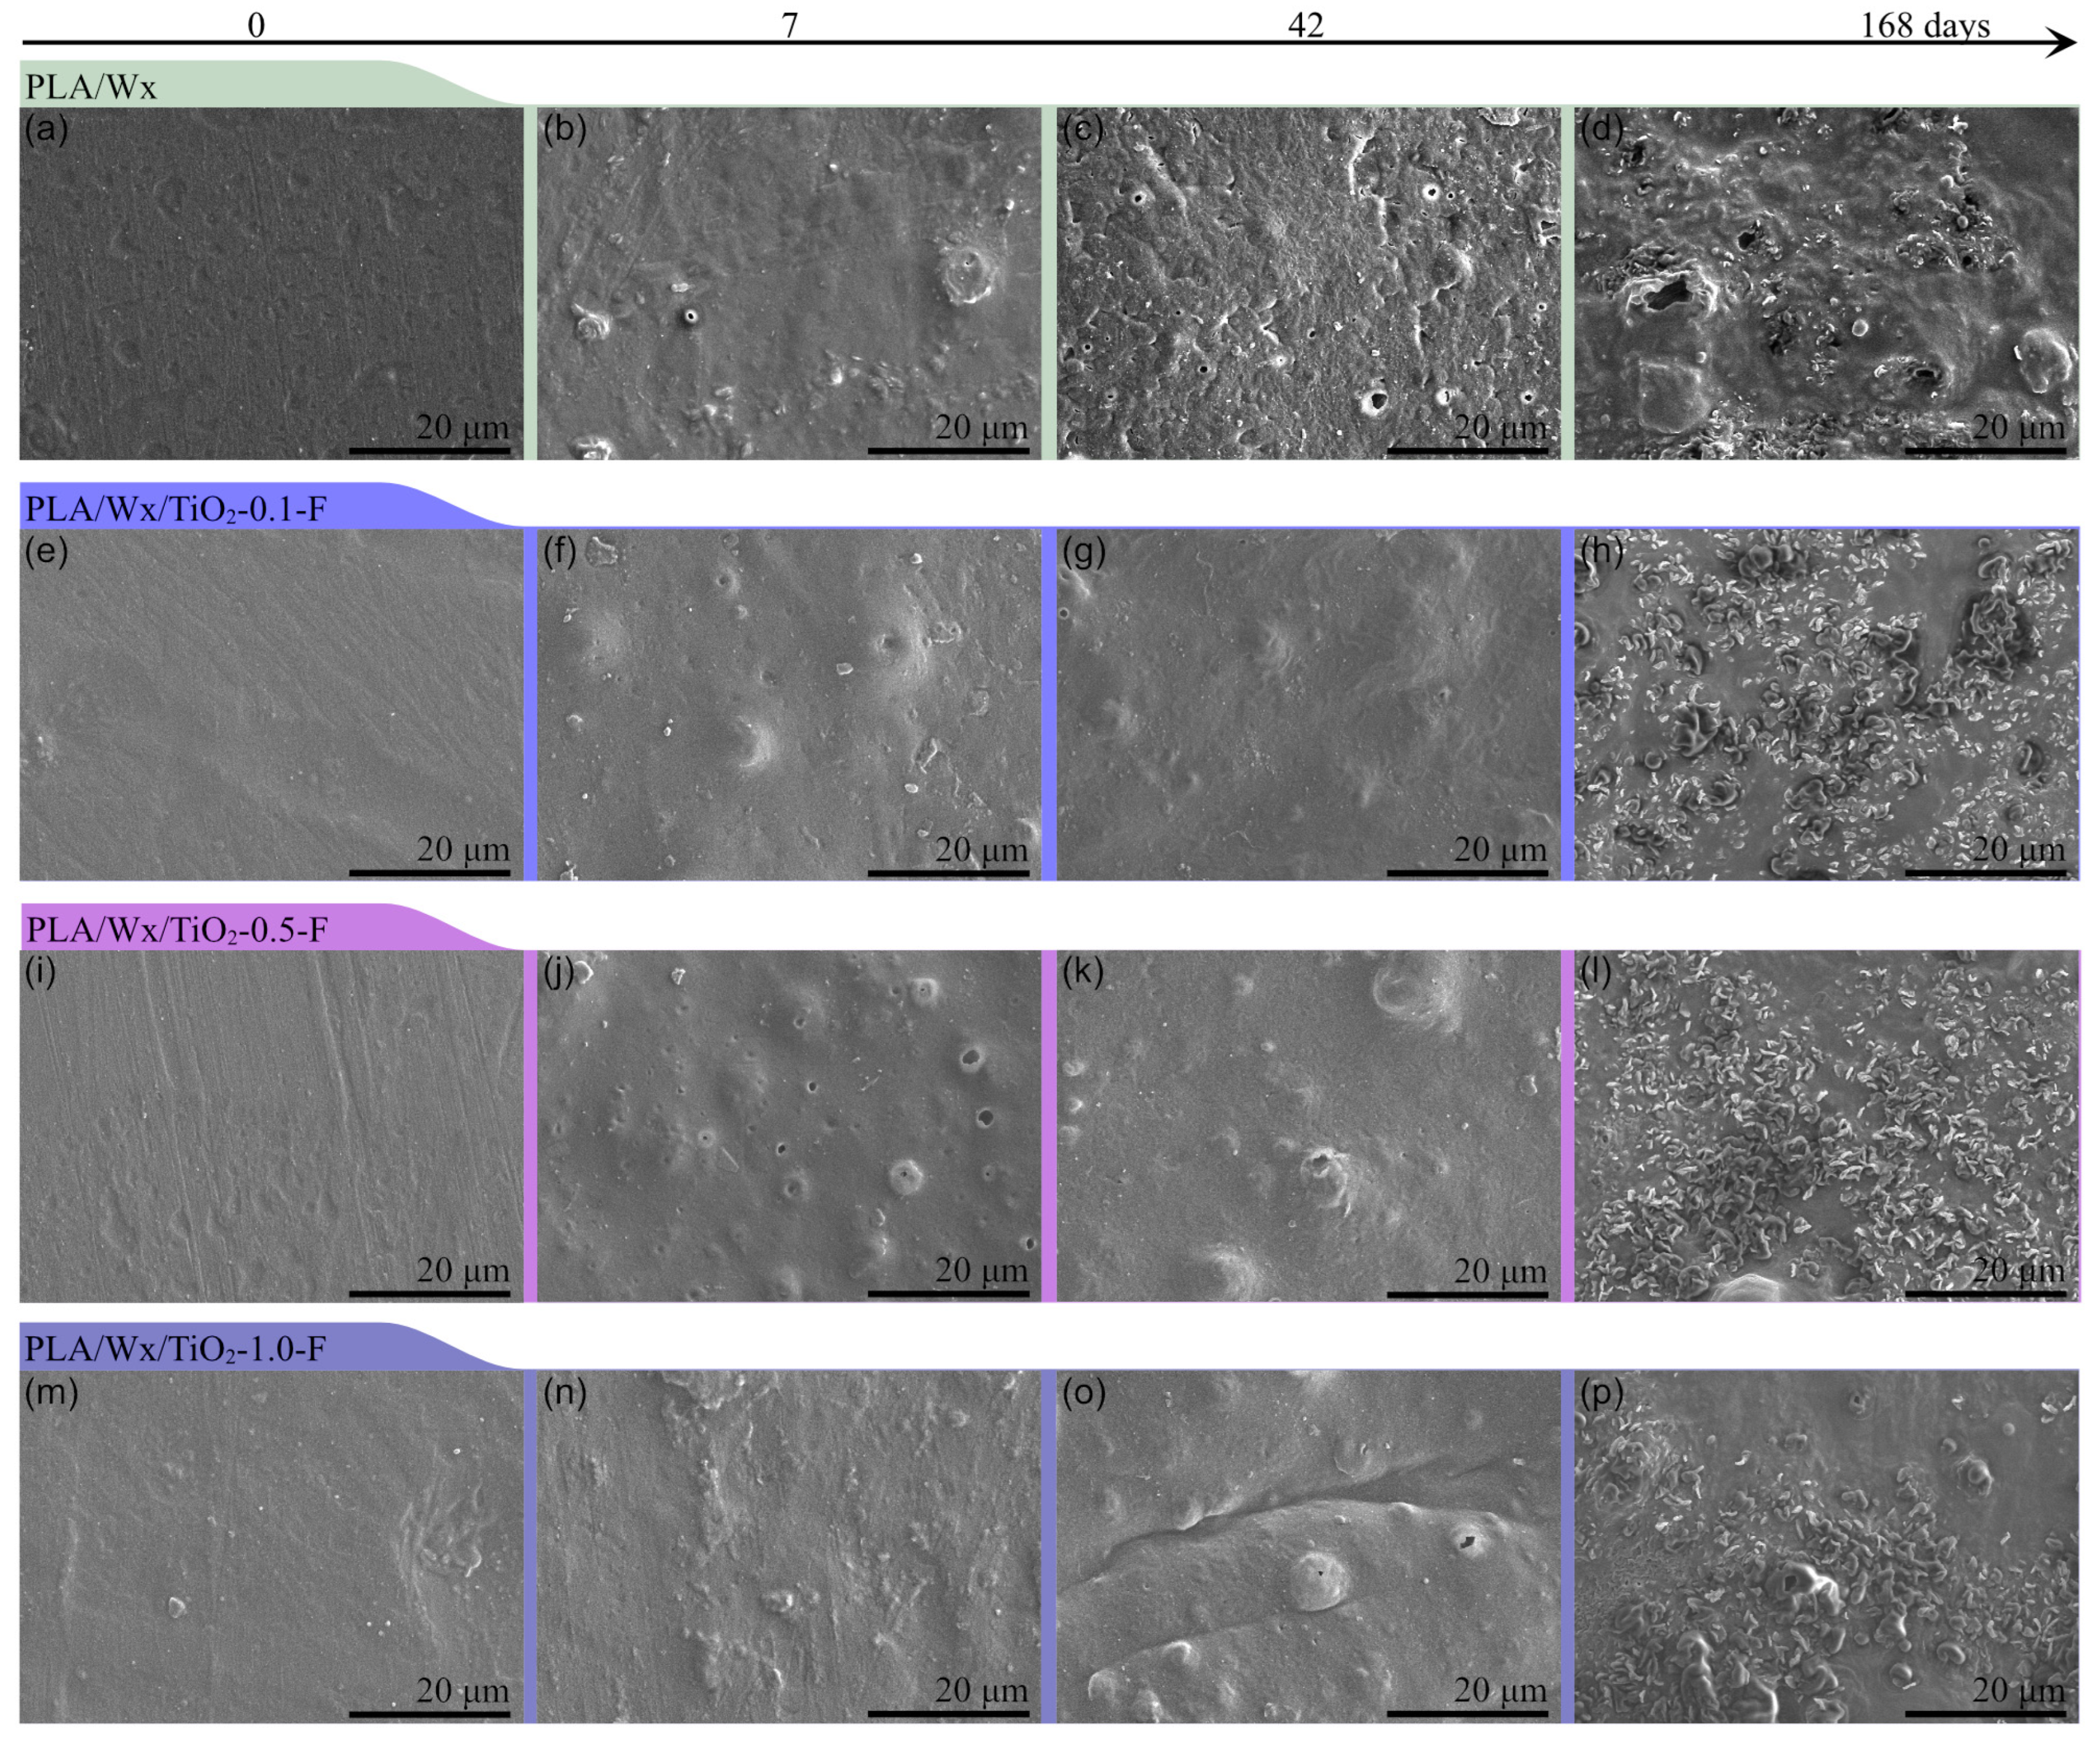Click the PLA/Wx green row label

[x=92, y=87]
